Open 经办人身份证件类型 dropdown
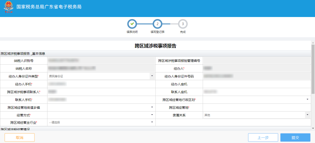Screen dimensions: 315x143 click(x=101, y=76)
